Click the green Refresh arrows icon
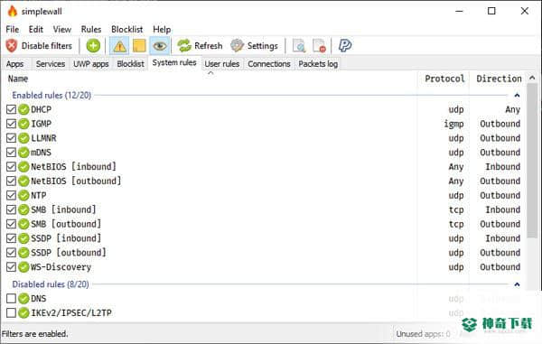 (184, 45)
